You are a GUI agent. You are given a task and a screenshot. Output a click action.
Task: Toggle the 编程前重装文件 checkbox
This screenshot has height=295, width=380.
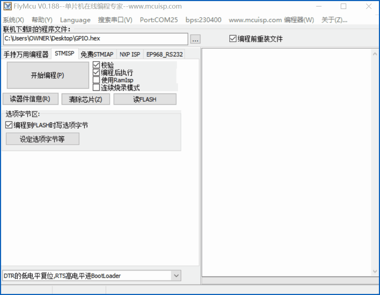pos(233,39)
